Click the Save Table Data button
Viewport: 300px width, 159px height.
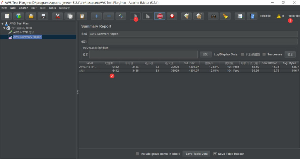(x=197, y=154)
